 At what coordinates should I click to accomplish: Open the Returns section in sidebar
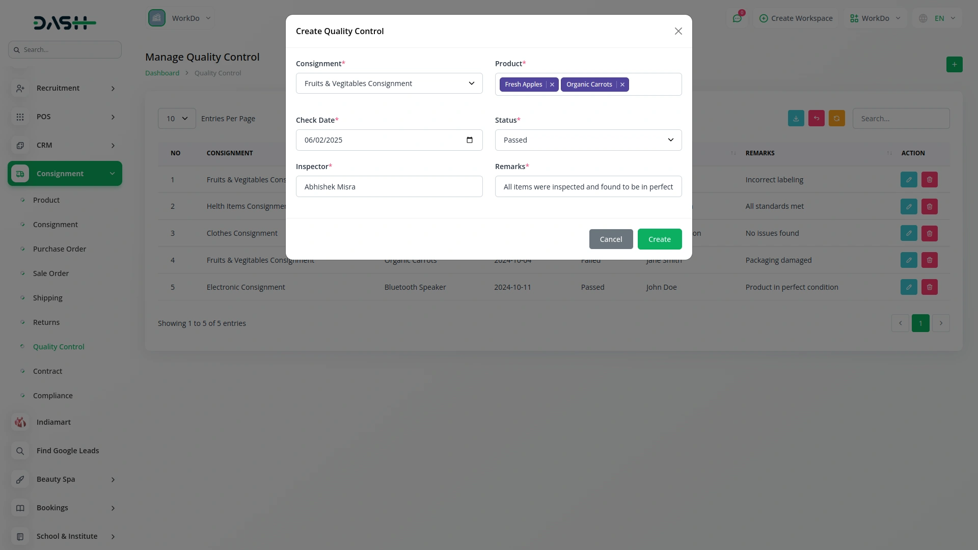[x=46, y=322]
